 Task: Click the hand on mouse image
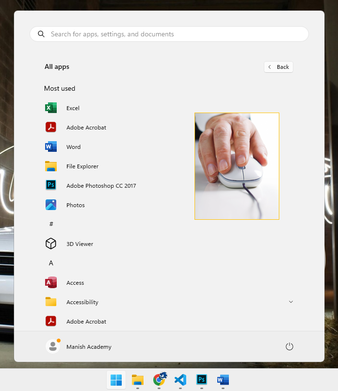click(x=237, y=166)
